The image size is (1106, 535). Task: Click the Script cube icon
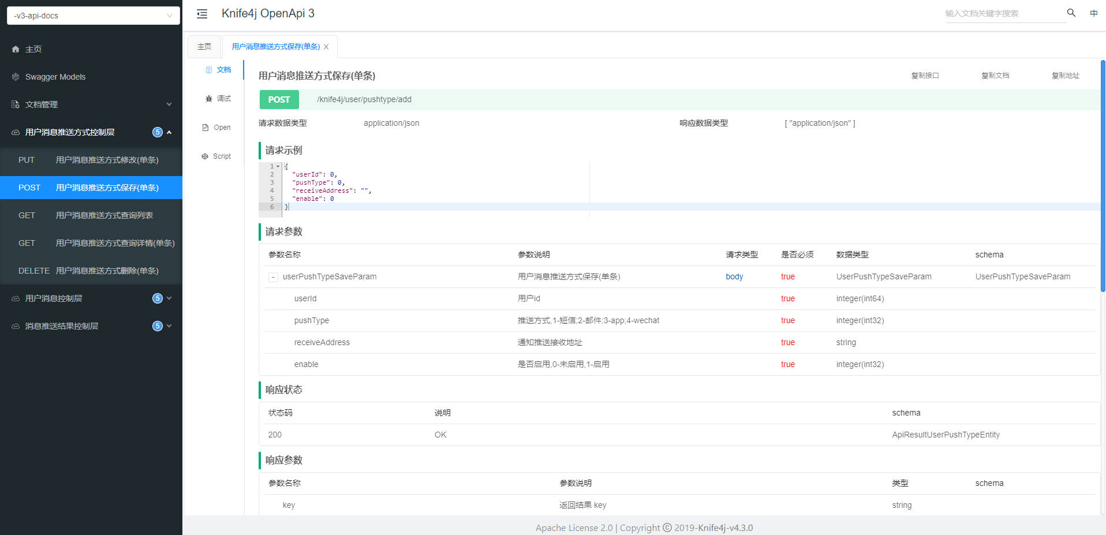pos(205,156)
